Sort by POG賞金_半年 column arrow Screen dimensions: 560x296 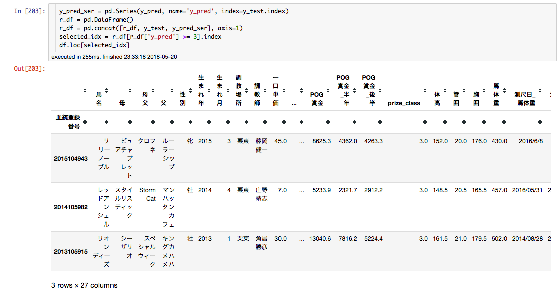coord(354,91)
